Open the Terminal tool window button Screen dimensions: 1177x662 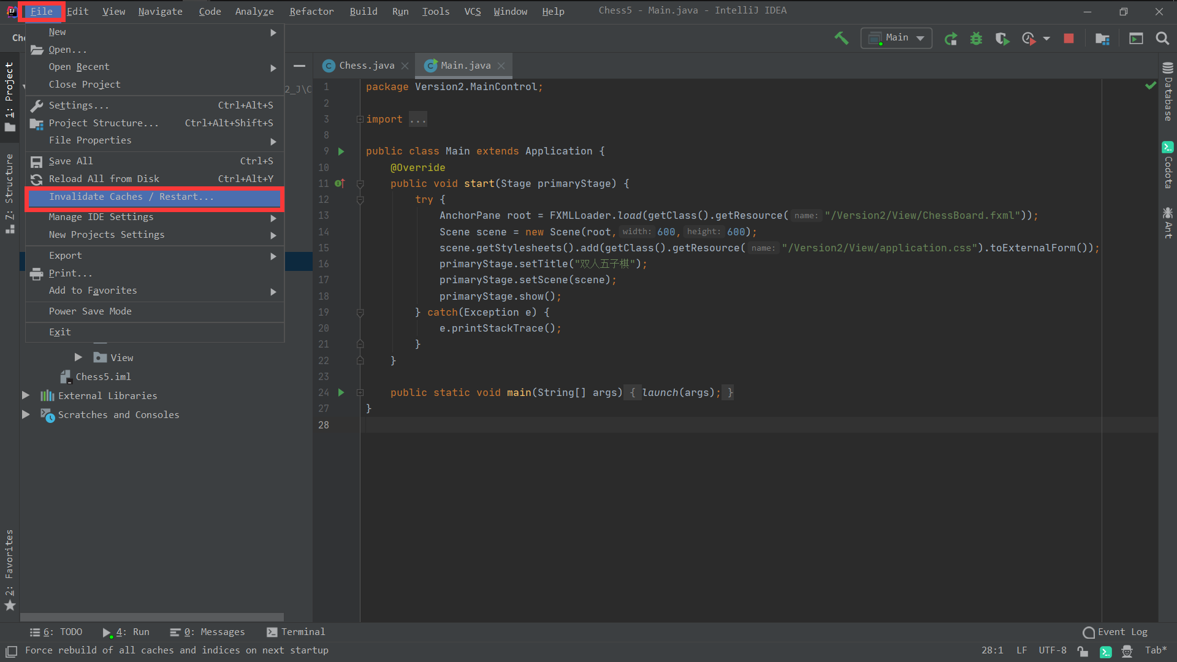coord(296,632)
